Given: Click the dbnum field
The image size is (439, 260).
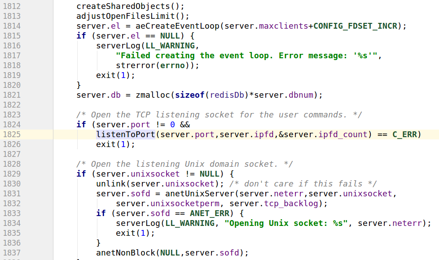Looking at the screenshot, I should [301, 95].
